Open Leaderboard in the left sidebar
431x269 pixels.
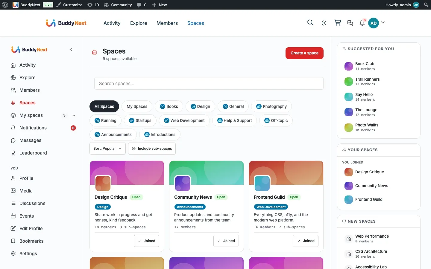pyautogui.click(x=43, y=153)
